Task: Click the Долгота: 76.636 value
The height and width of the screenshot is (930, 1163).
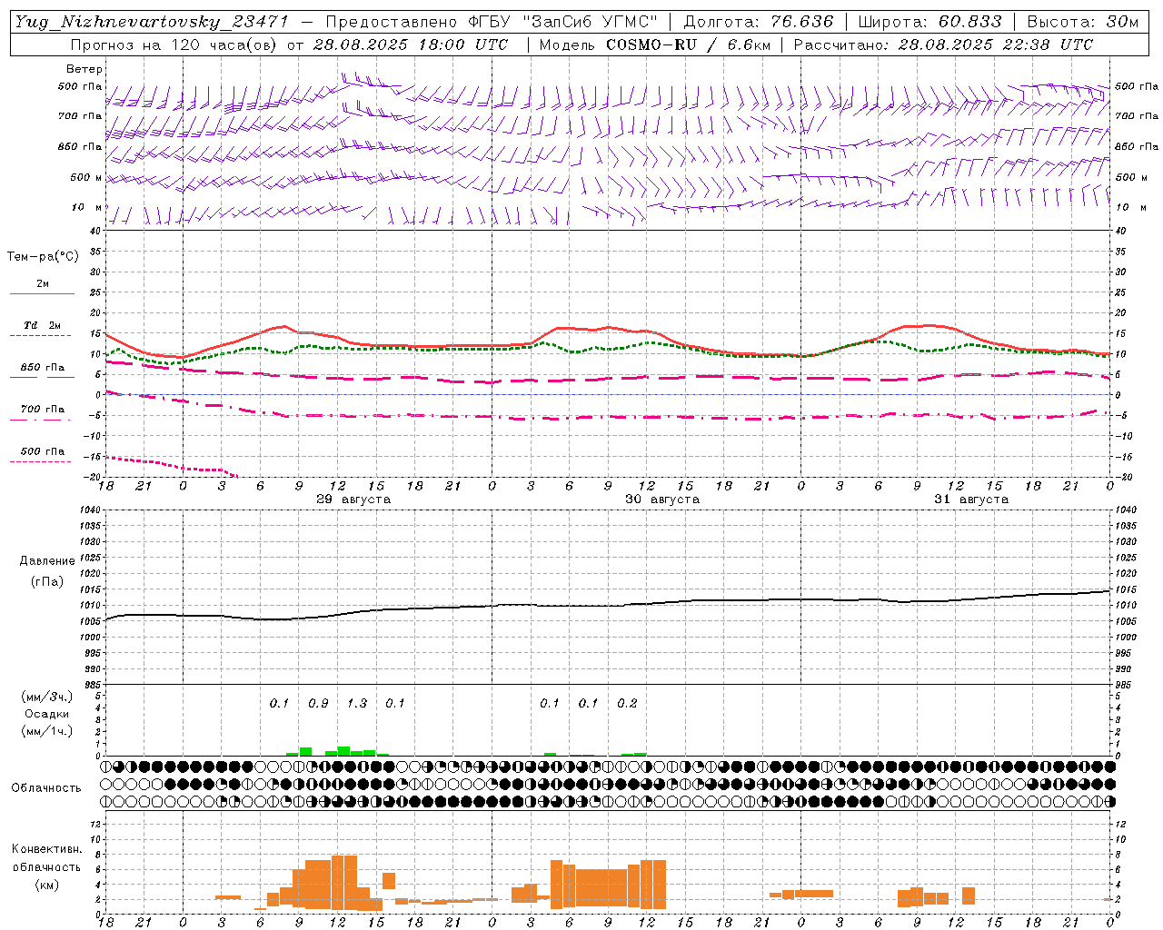Action: click(x=758, y=22)
